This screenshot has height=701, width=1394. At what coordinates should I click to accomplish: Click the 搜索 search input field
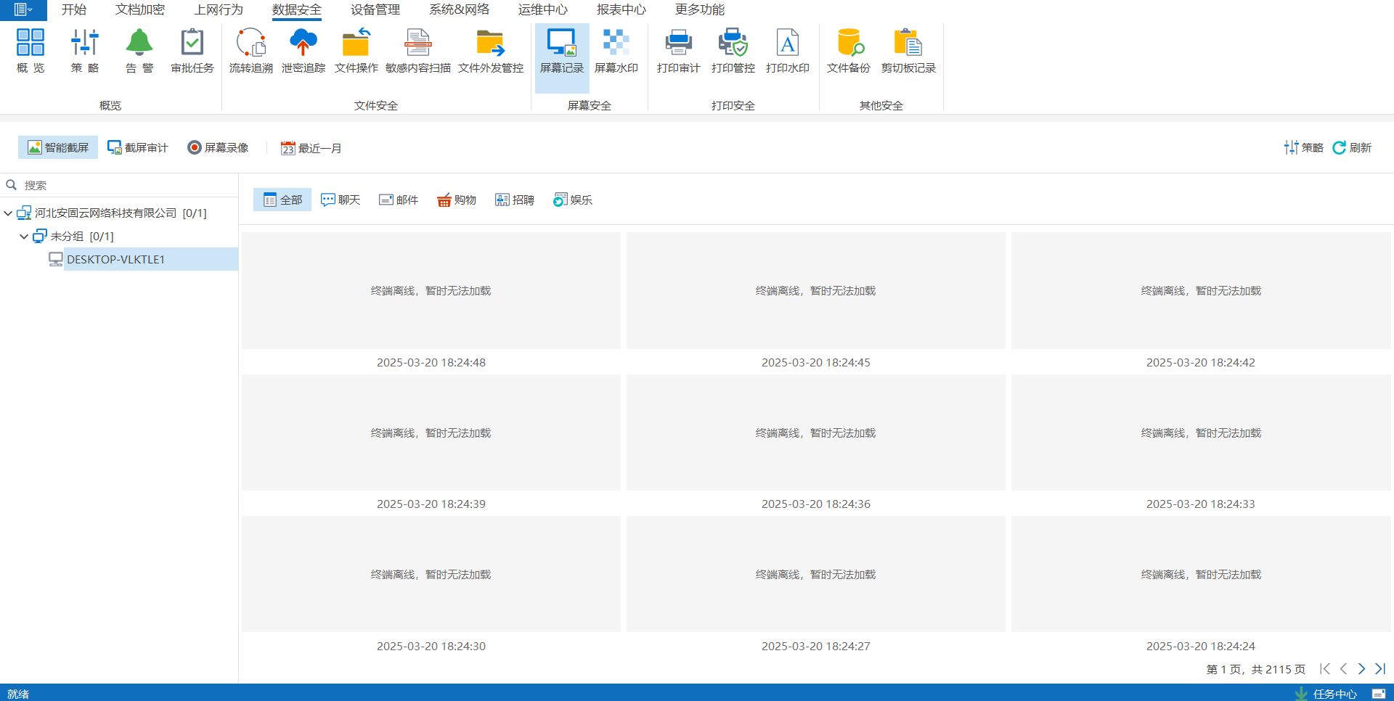[x=123, y=186]
